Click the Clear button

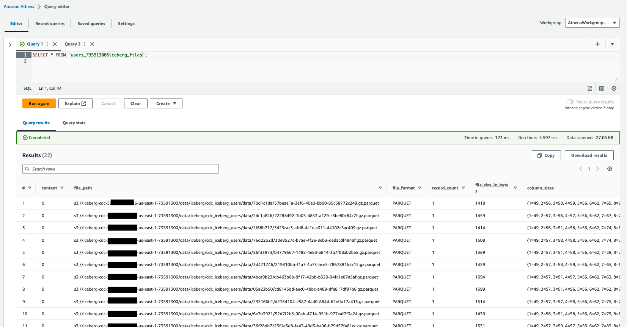click(136, 103)
